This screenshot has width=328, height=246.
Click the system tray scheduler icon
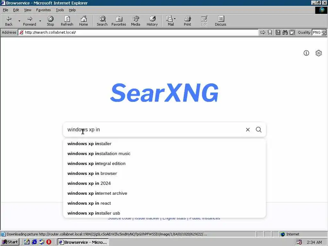[x=299, y=242]
